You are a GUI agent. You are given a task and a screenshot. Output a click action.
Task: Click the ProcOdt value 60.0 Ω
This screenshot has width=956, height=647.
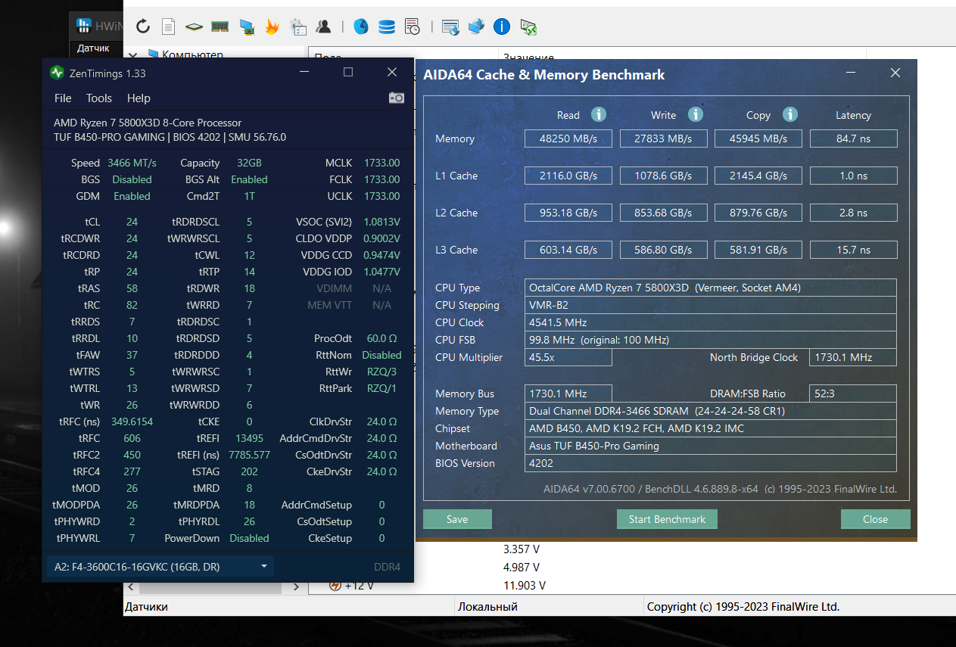point(382,338)
